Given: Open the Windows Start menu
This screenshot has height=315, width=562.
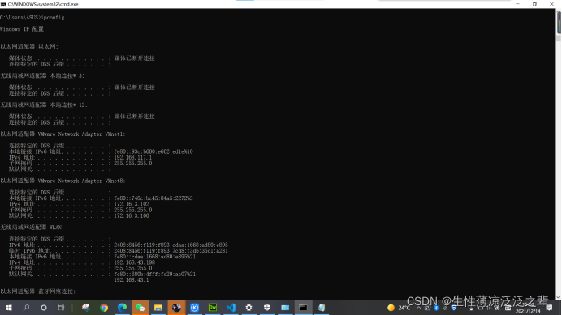Looking at the screenshot, I should (9, 308).
